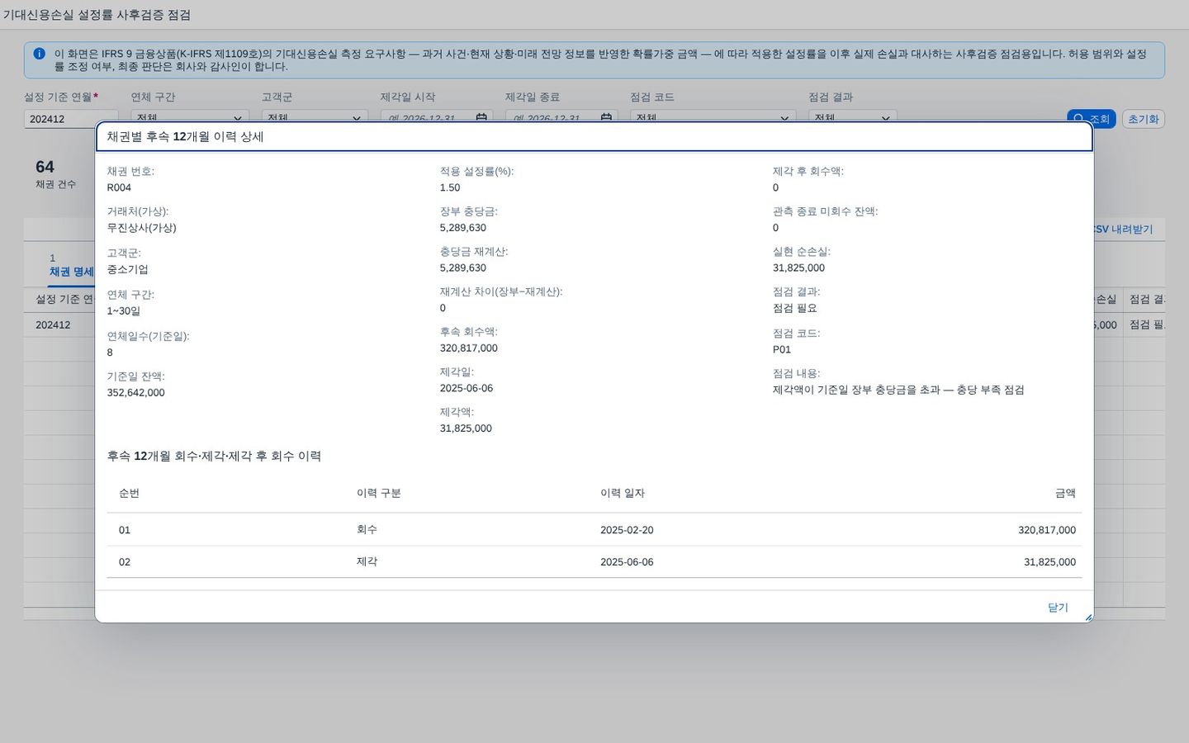Click the 점검 내용 description text
This screenshot has width=1189, height=743.
(898, 390)
